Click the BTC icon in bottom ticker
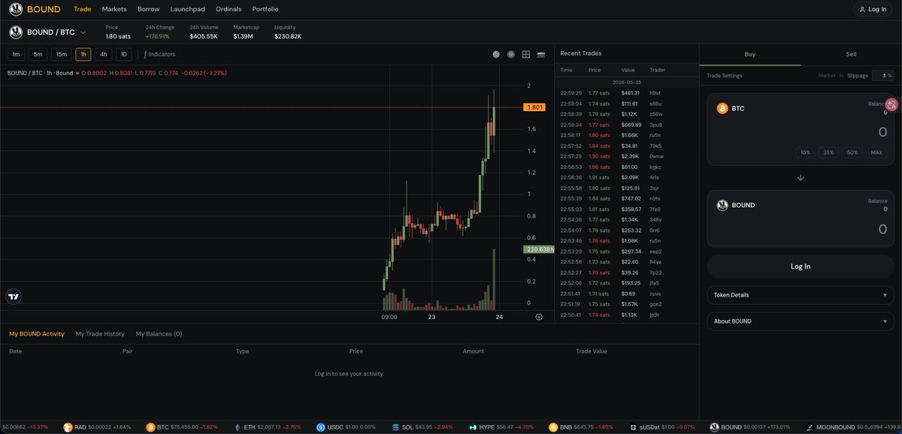The image size is (902, 434). (x=150, y=427)
